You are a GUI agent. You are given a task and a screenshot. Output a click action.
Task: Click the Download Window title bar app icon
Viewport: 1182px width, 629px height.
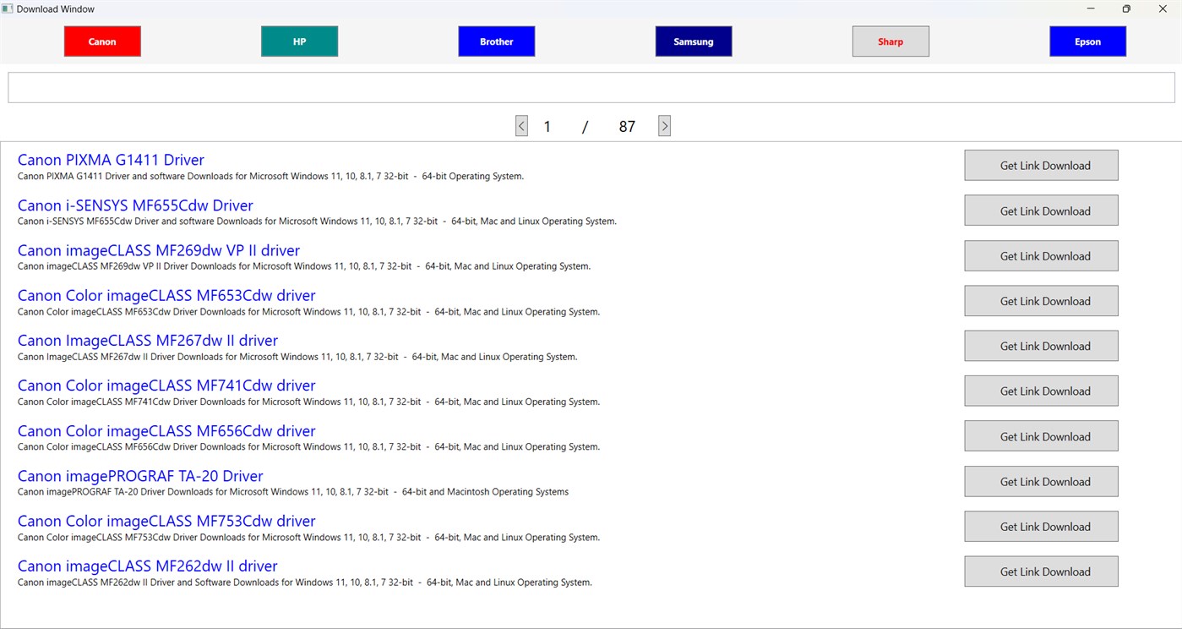(x=8, y=8)
